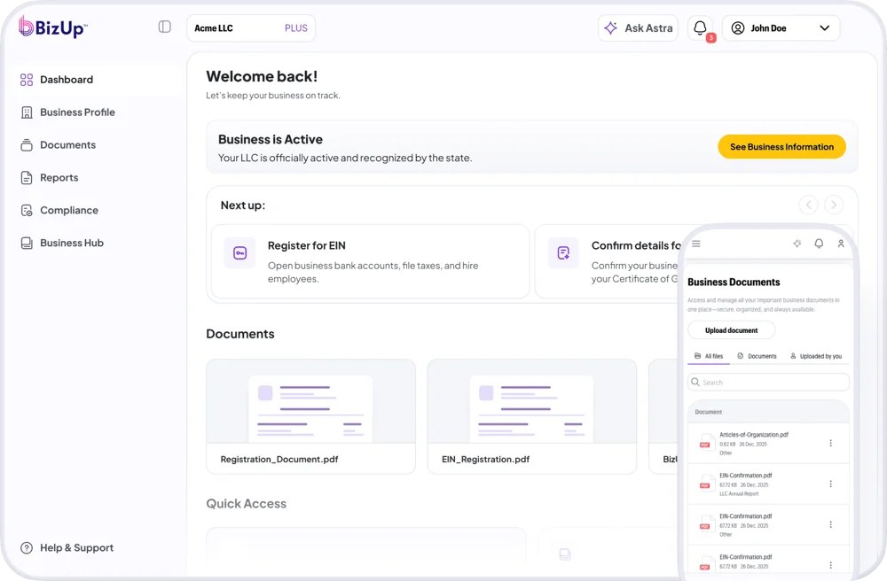
Task: Open the Acme LLC company selector
Action: [251, 28]
